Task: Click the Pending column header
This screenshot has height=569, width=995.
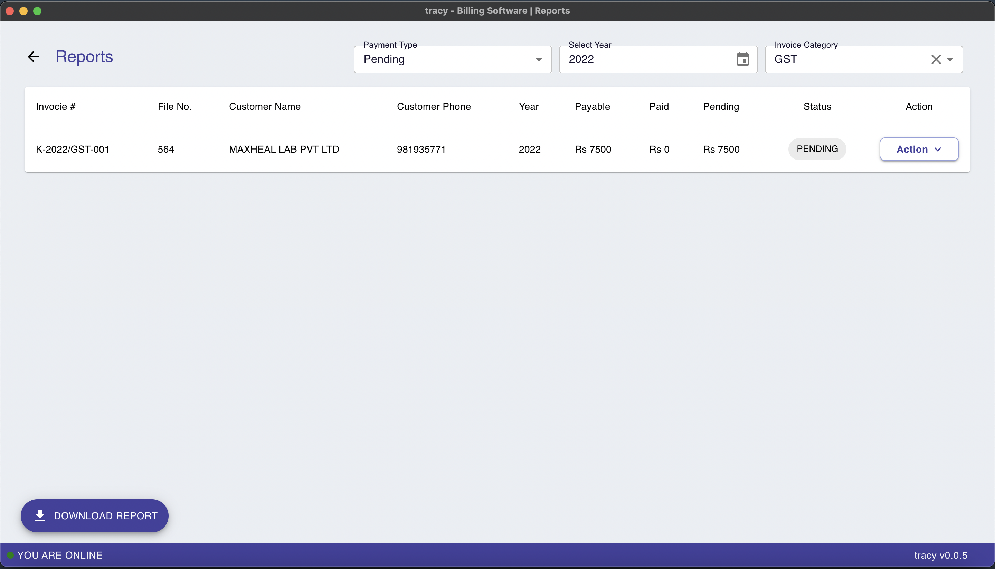Action: (x=721, y=107)
